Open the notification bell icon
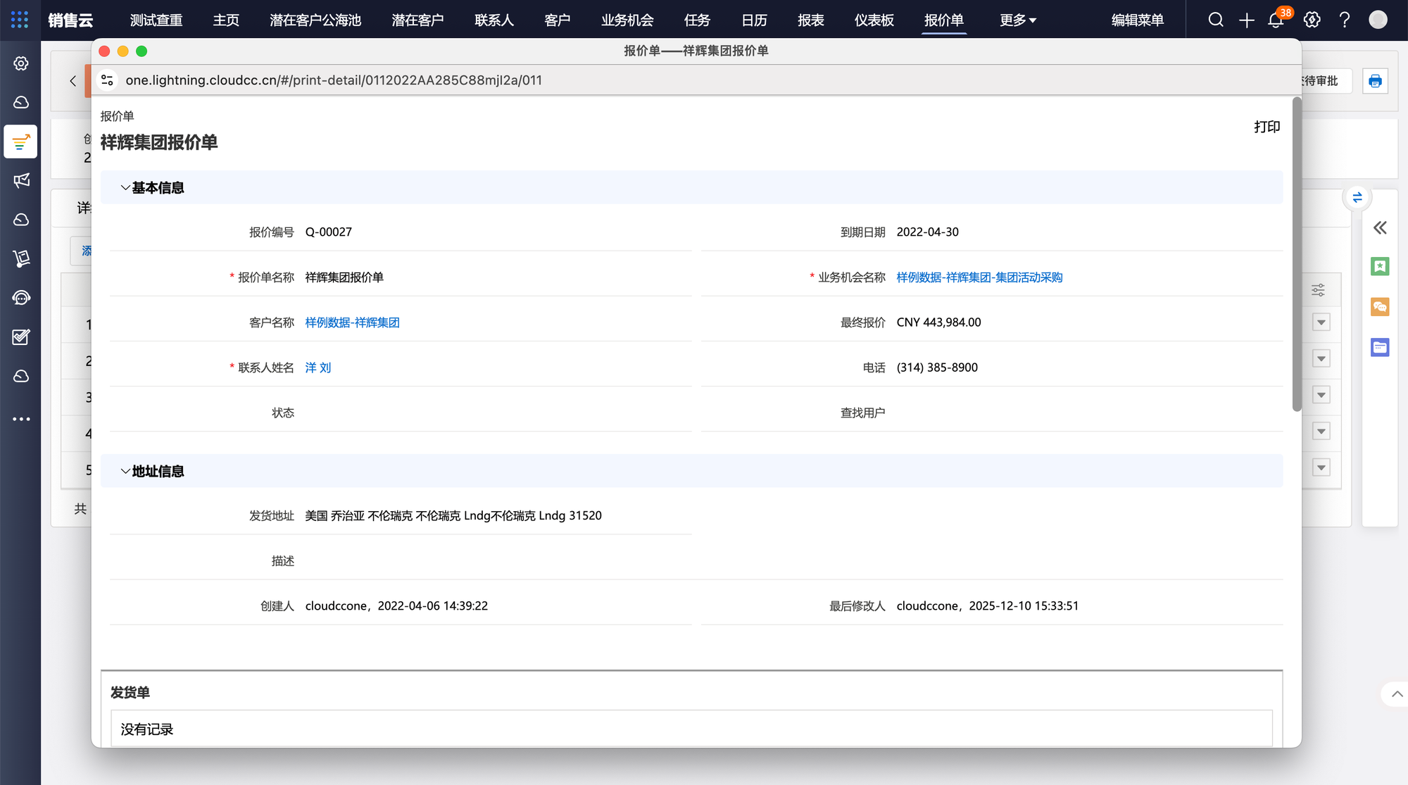Screen dimensions: 1408x785 point(1276,20)
